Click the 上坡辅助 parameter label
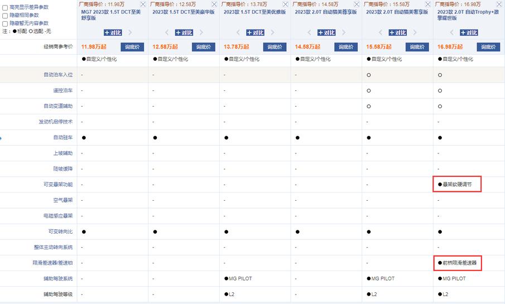This screenshot has width=505, height=304. click(63, 153)
